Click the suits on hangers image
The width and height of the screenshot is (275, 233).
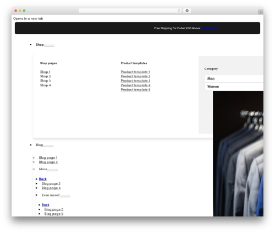point(238,154)
